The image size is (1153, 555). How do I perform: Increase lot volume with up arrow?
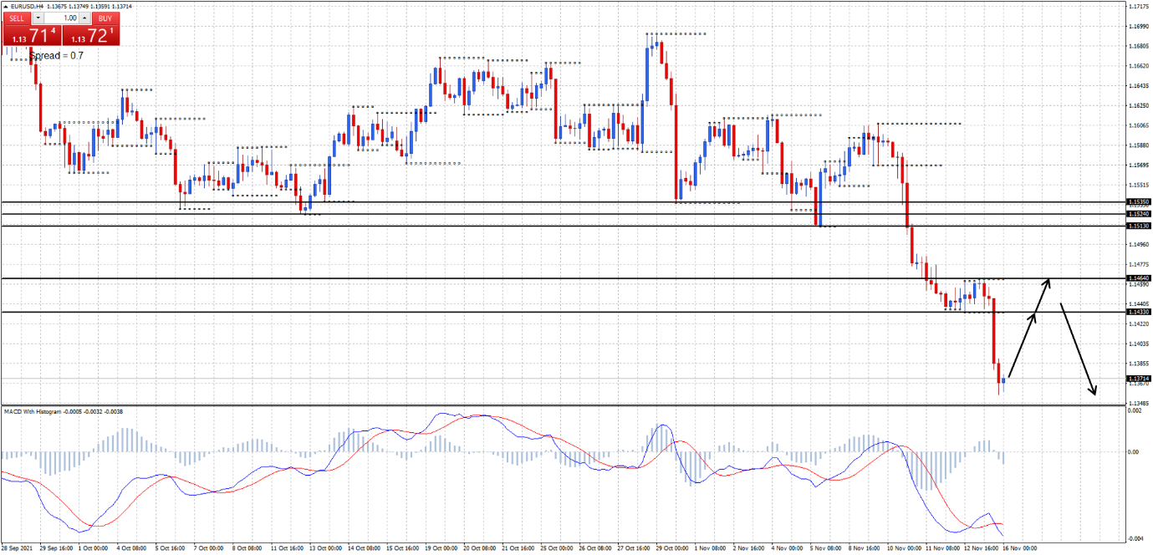(84, 18)
